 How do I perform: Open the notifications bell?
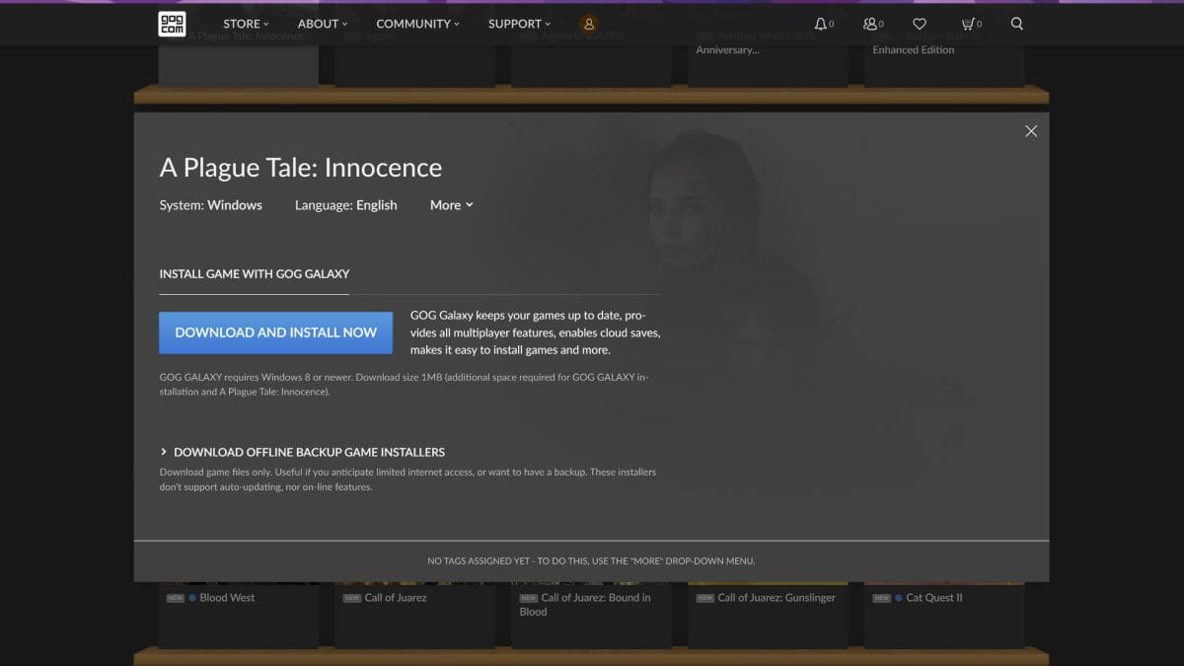click(819, 24)
